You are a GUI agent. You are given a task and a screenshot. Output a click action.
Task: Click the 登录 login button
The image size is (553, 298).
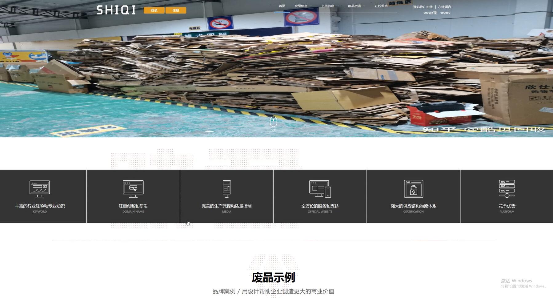(x=154, y=10)
